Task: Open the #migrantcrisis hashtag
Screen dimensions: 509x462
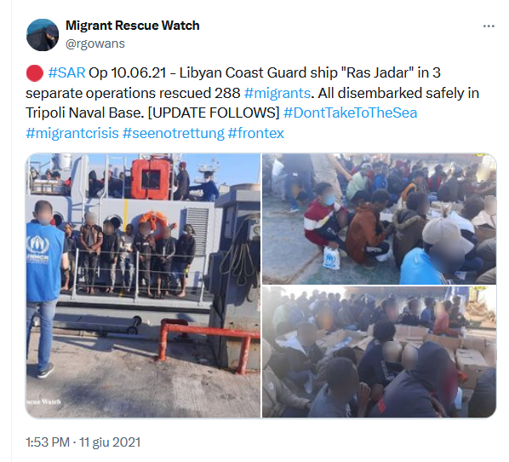Action: (72, 133)
